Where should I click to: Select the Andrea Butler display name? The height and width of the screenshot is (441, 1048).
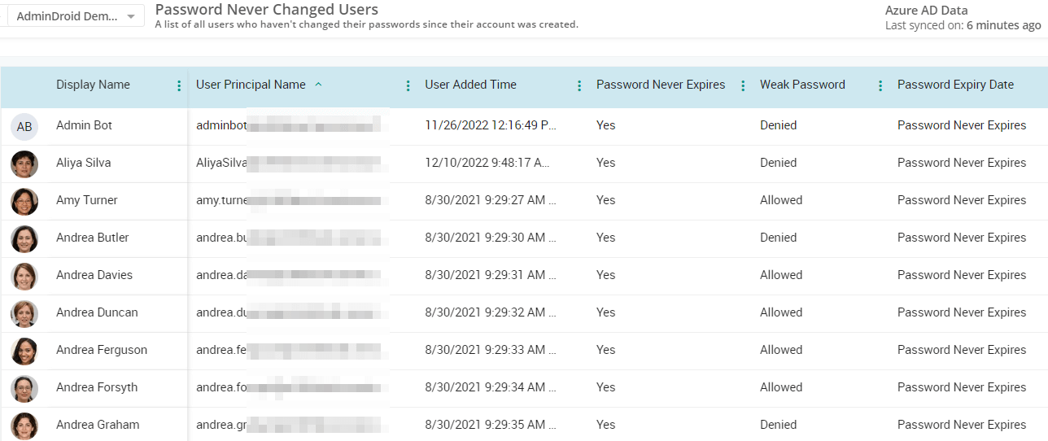coord(92,238)
